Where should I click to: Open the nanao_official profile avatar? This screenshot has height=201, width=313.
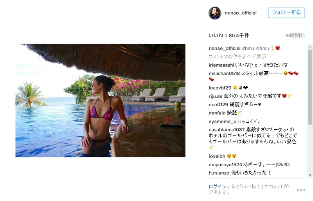tap(215, 13)
